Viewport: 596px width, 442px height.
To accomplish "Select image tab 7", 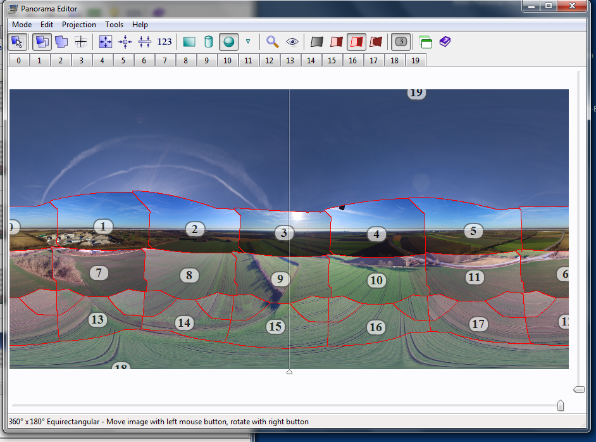I will (165, 60).
